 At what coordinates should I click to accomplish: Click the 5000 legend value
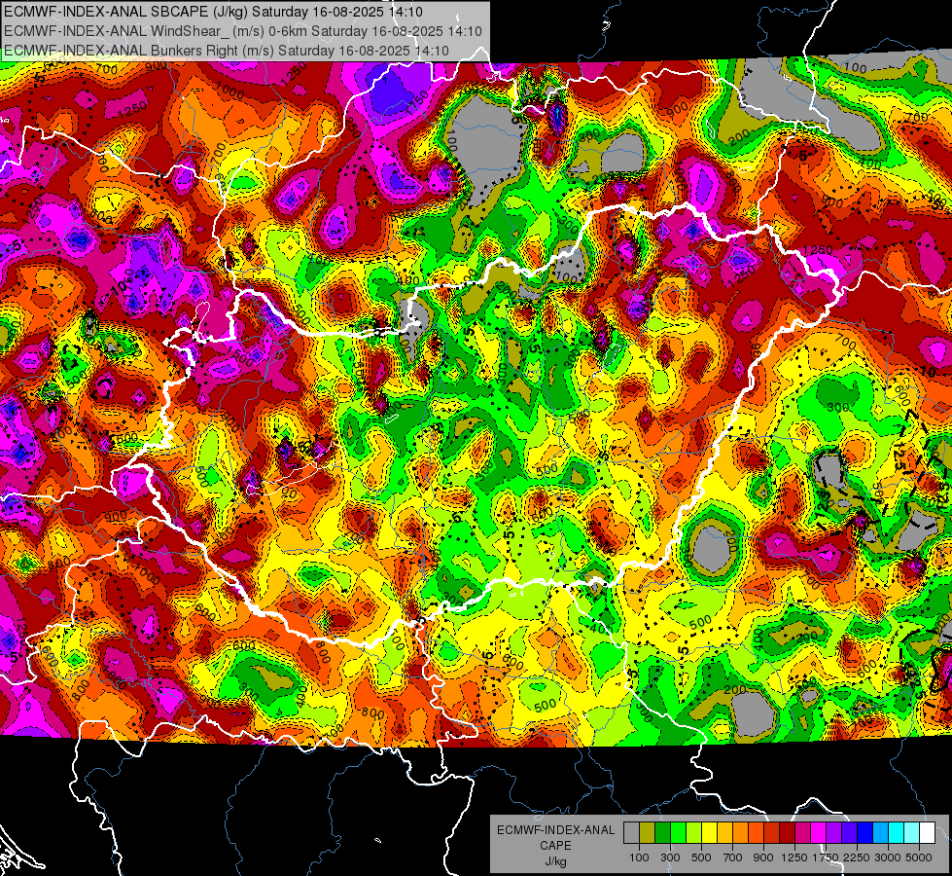pos(919,858)
